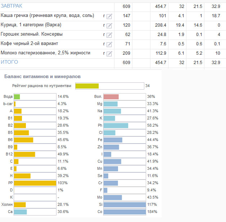Screen dimensions: 226x222
Task: Open editor icon for Кофе черный row
Action: [x=109, y=44]
